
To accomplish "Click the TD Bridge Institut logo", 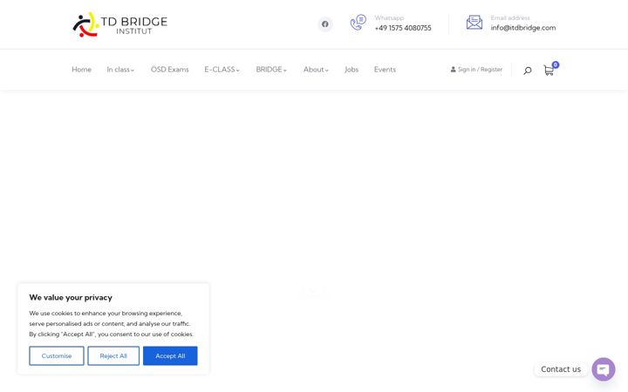I will point(119,24).
